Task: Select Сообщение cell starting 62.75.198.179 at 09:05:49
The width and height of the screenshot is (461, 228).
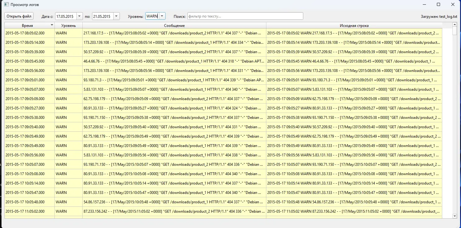Action: [x=174, y=136]
